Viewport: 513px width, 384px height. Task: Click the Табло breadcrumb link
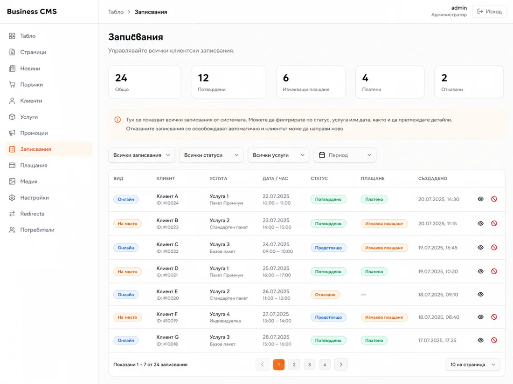point(116,12)
